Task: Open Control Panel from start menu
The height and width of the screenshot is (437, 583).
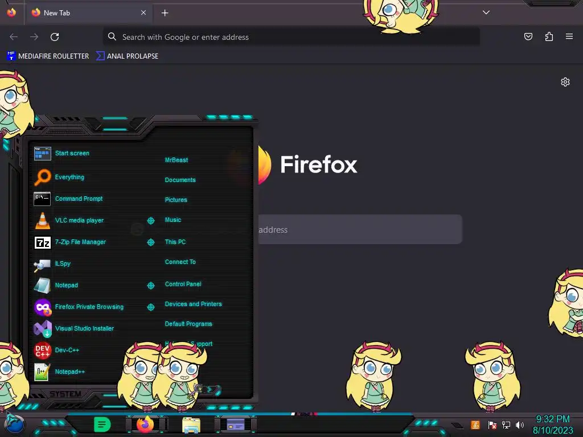Action: pos(183,285)
